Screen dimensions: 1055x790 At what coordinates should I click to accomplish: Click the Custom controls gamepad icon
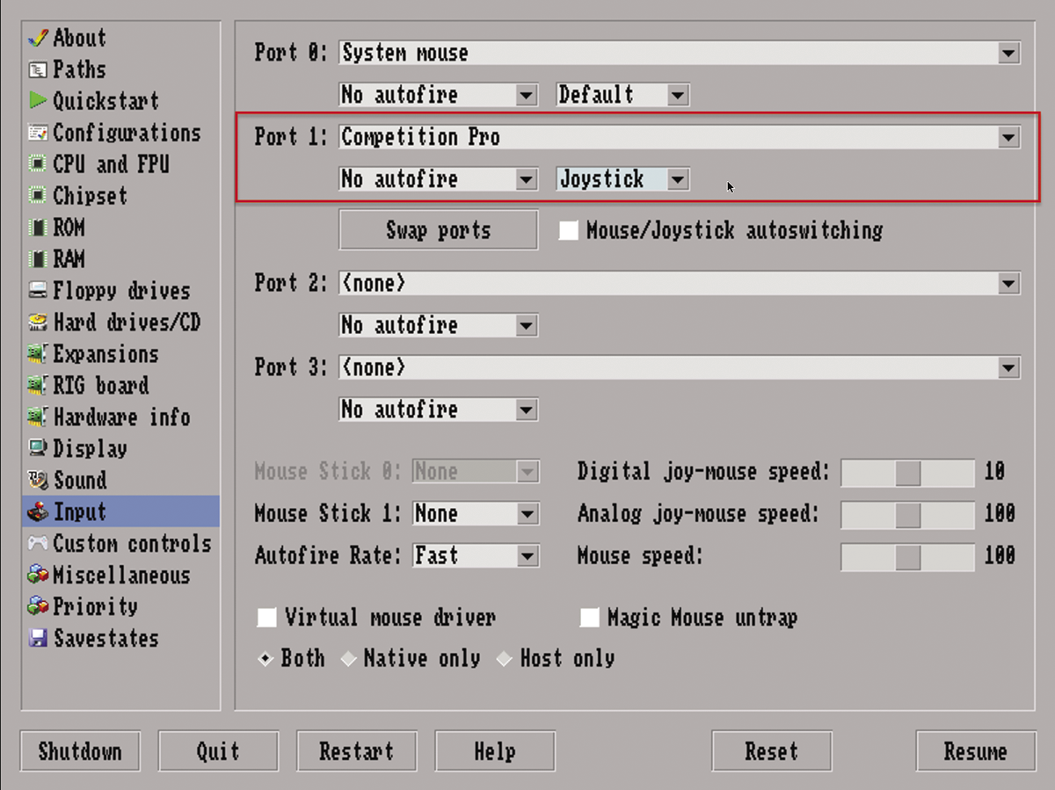(x=38, y=544)
